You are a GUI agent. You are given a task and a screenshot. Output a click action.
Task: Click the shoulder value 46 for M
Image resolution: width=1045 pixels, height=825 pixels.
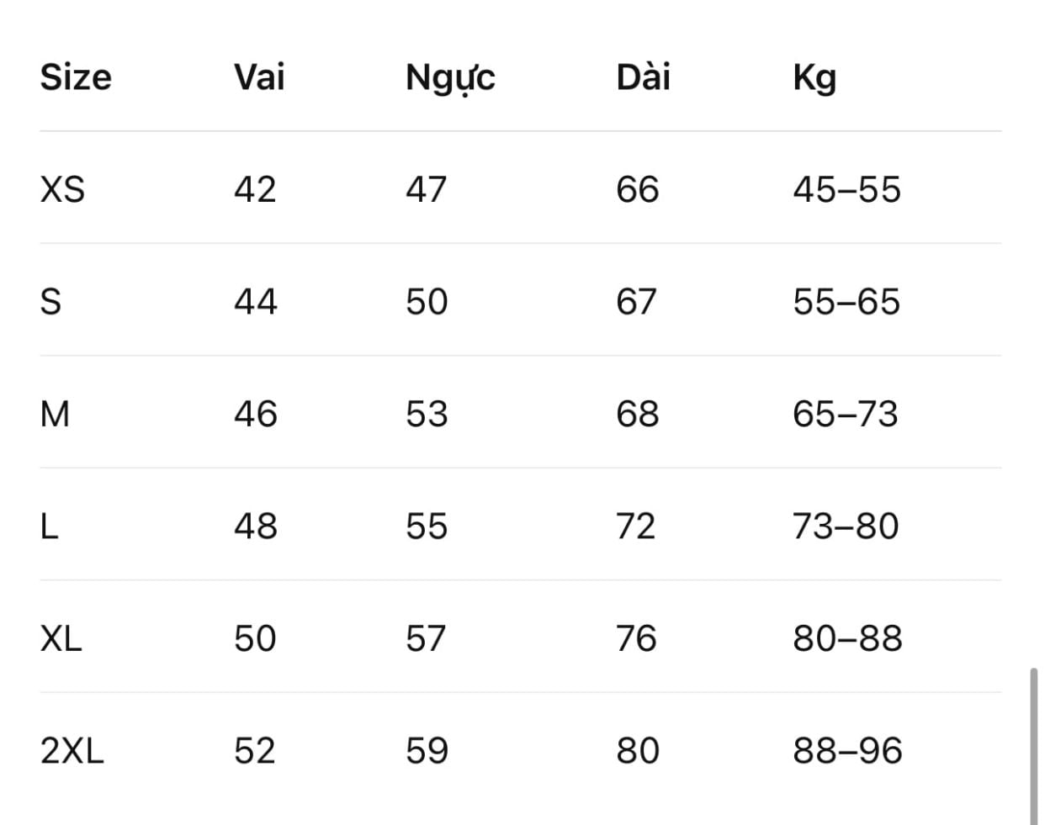coord(256,414)
